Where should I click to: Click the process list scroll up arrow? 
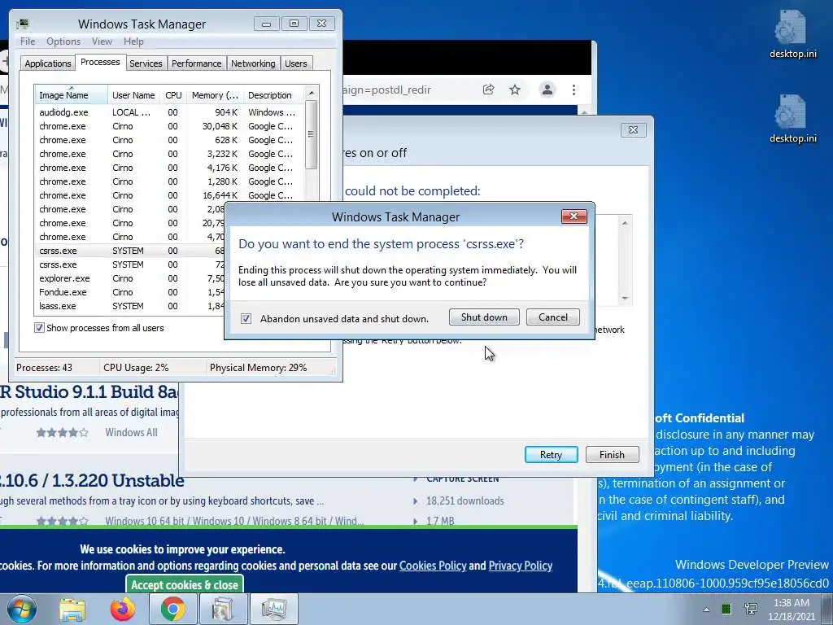tap(312, 93)
